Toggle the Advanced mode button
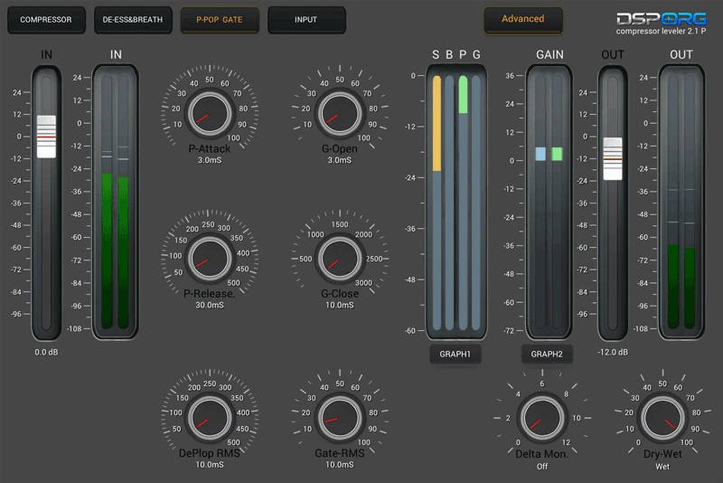 click(523, 19)
